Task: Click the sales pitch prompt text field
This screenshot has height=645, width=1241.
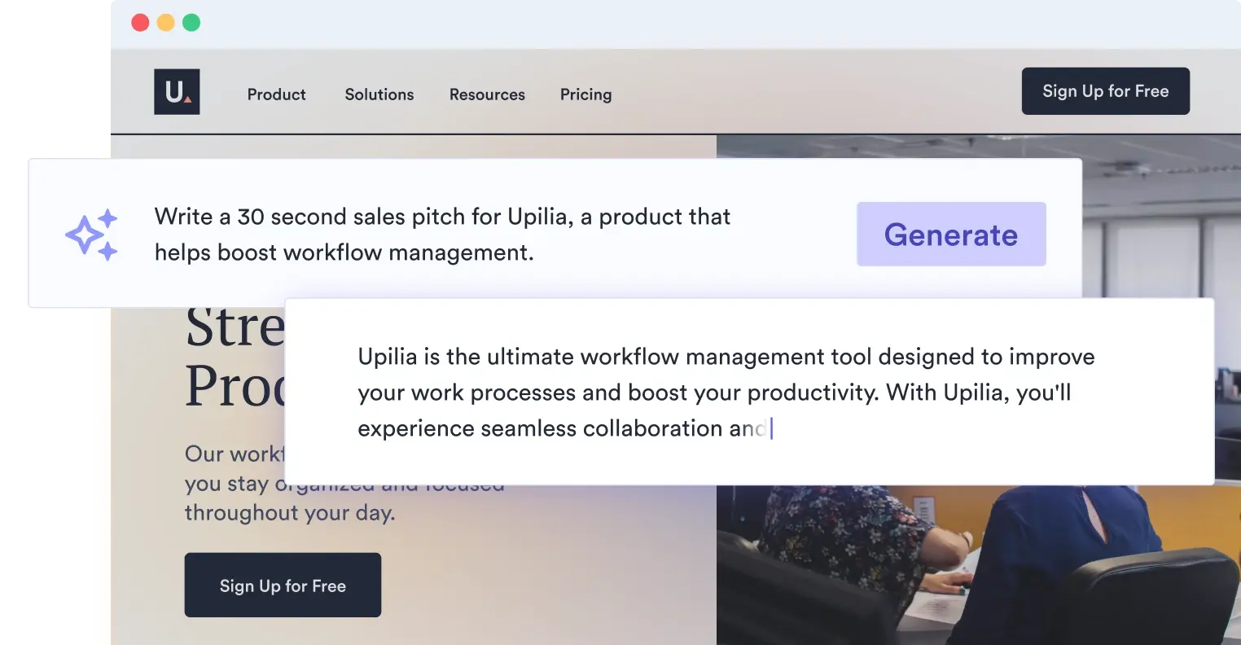Action: coord(442,235)
